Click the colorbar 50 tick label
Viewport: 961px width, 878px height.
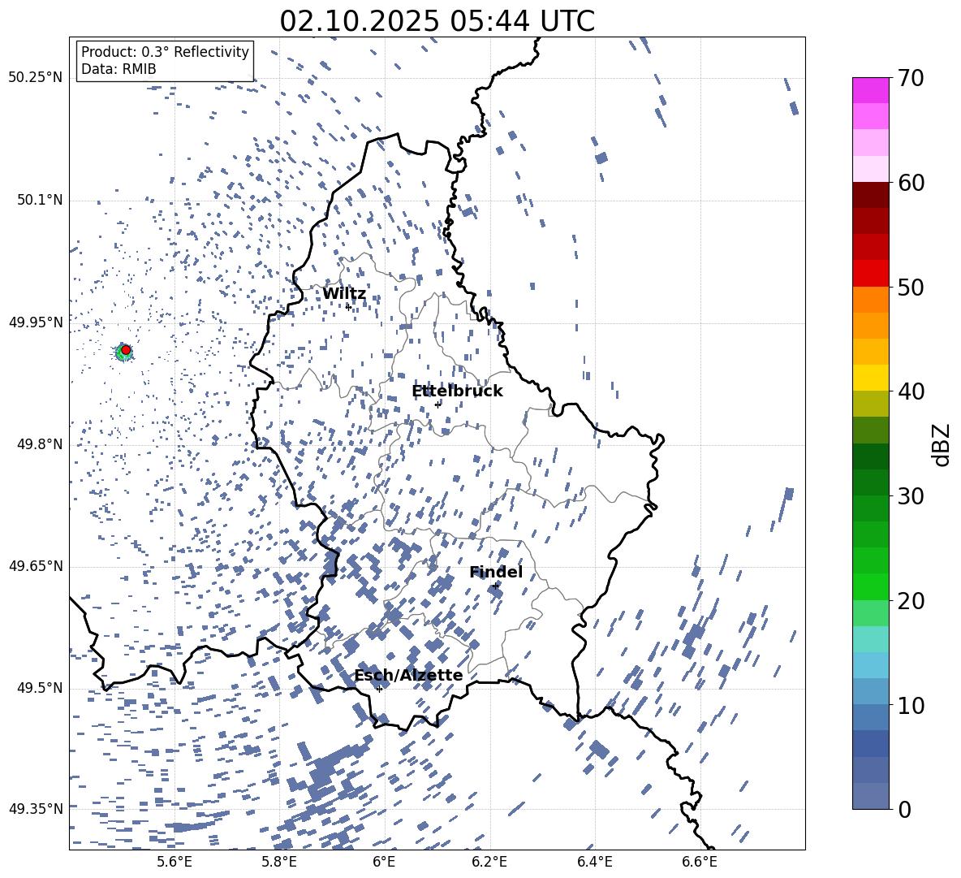pos(911,287)
